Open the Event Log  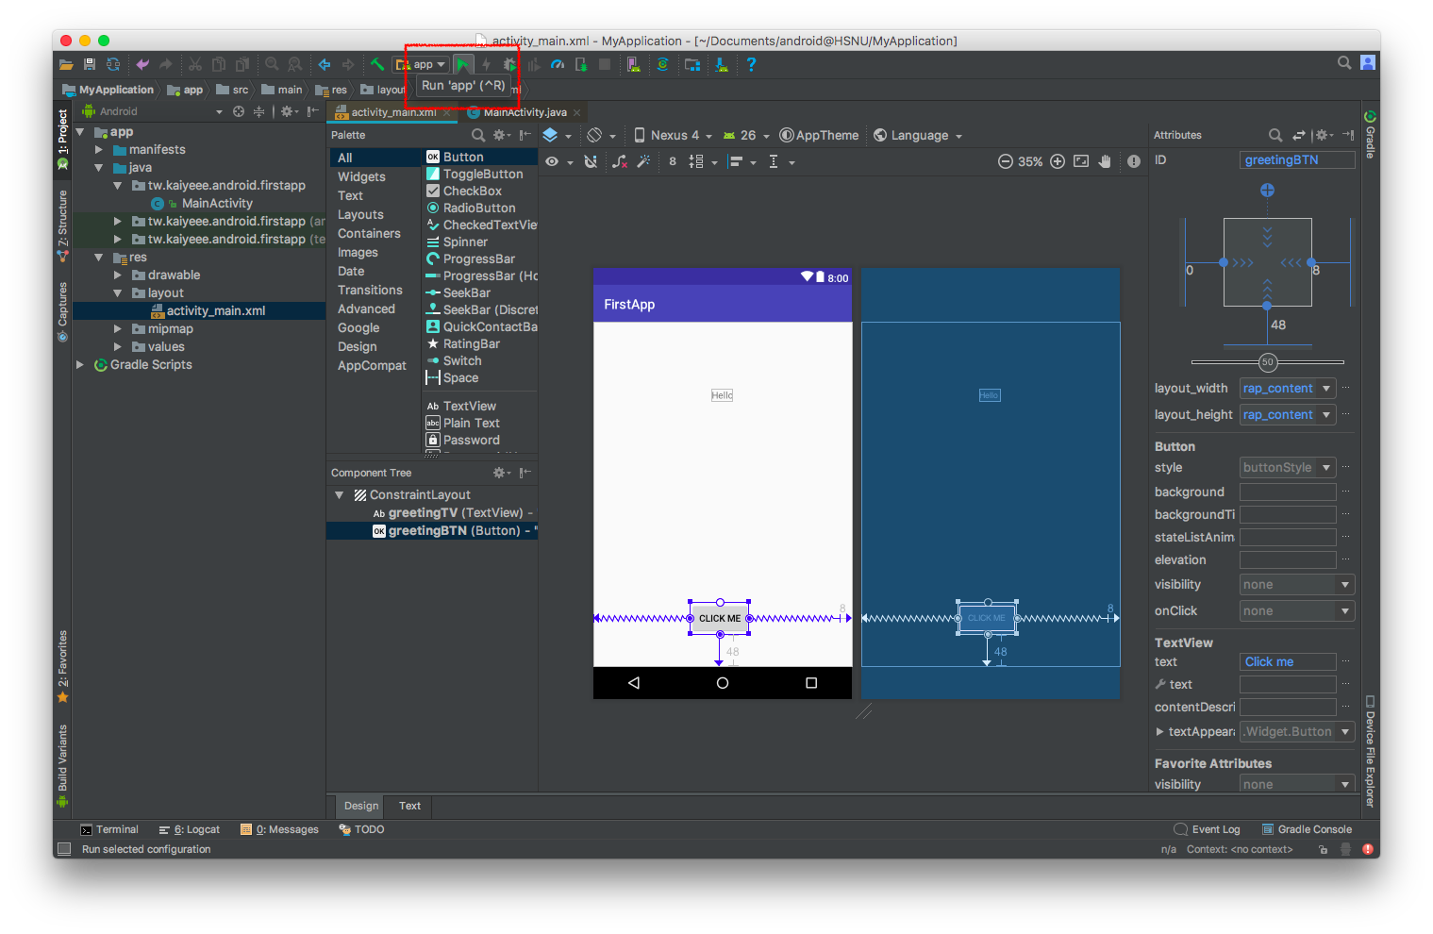pyautogui.click(x=1207, y=829)
